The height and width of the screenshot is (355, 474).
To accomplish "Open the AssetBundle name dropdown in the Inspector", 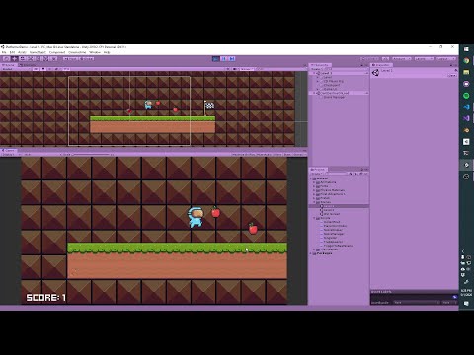I will (417, 302).
